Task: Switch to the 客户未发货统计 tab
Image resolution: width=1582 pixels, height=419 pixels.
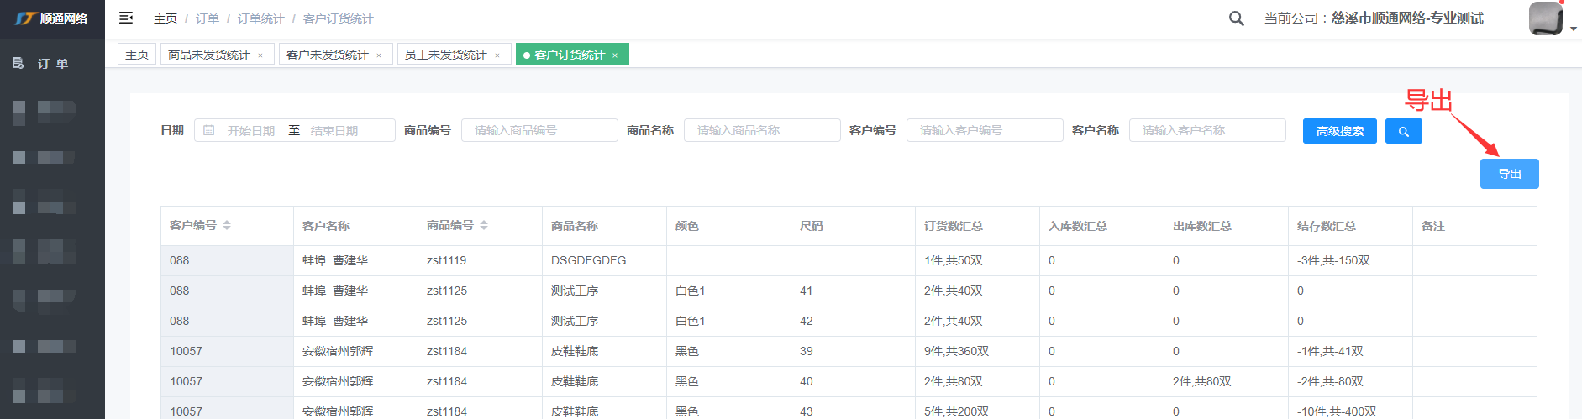Action: (x=327, y=55)
